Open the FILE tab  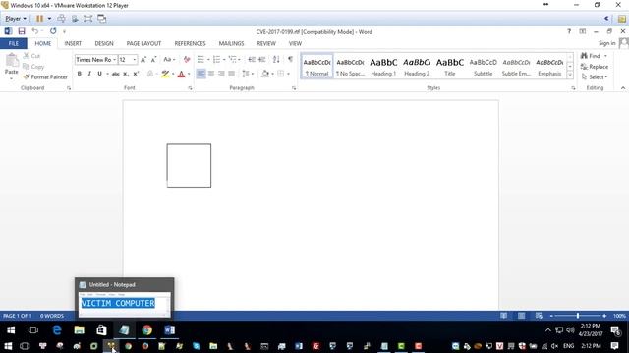(x=14, y=43)
